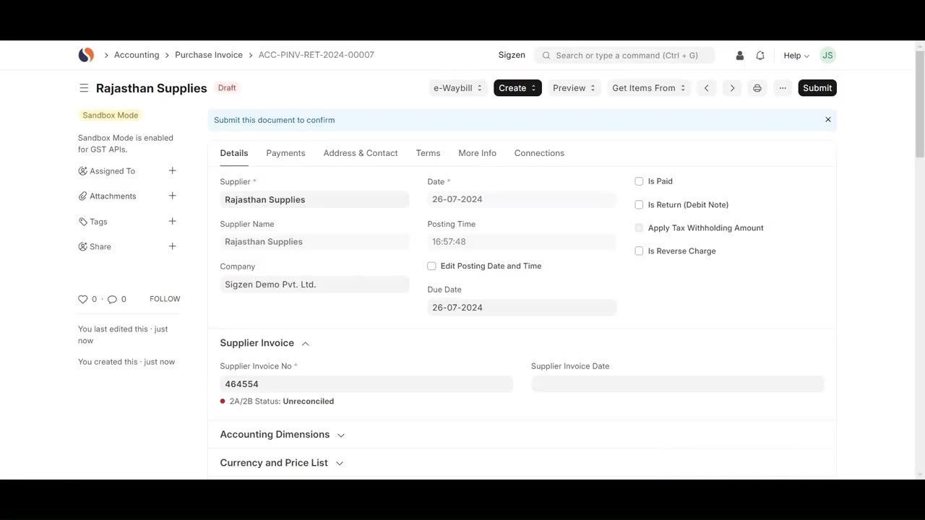
Task: Click the 2A/2B Status Unreconciled text
Action: click(x=282, y=402)
